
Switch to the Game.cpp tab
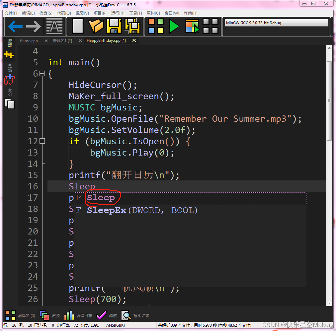(29, 40)
